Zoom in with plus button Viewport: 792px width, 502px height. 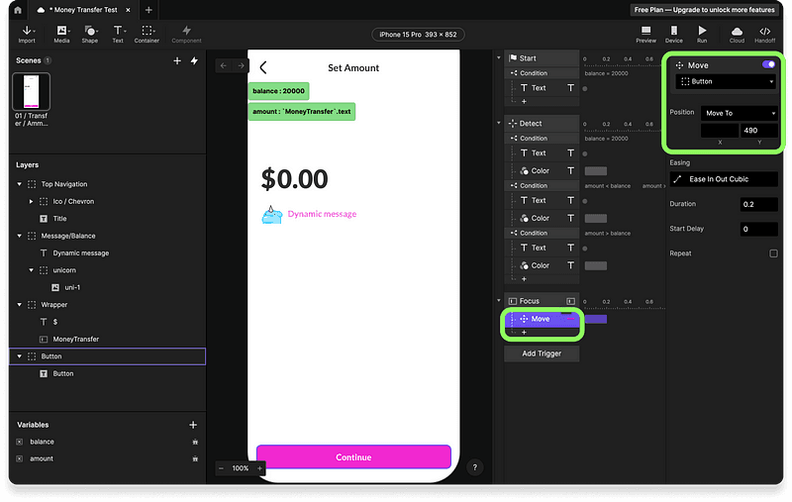click(259, 468)
